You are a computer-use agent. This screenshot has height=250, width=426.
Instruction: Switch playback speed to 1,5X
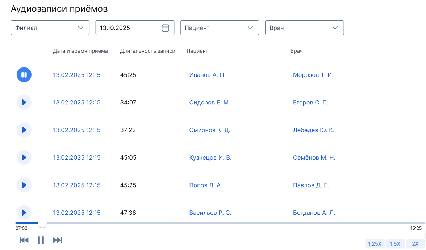[395, 244]
